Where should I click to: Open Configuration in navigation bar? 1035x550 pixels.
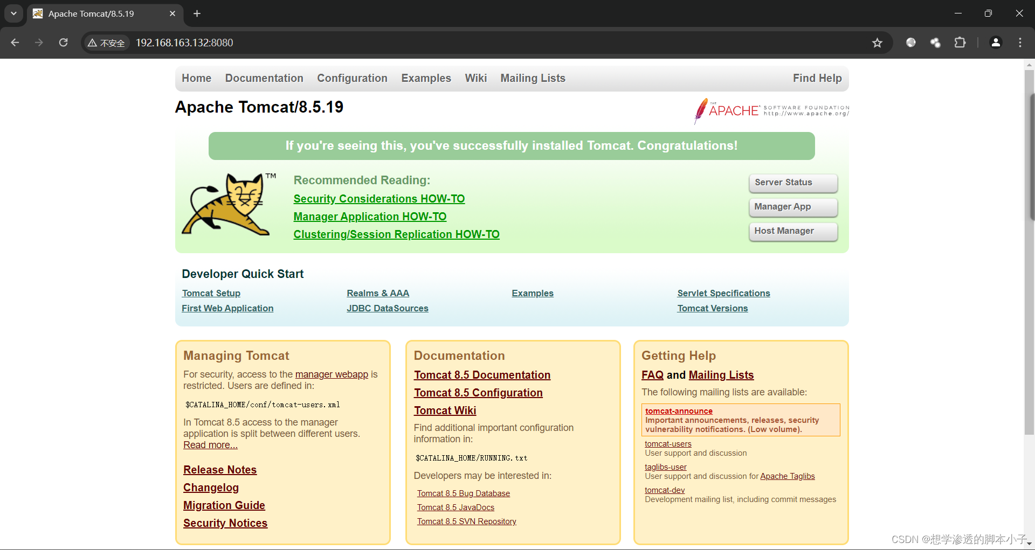[352, 78]
